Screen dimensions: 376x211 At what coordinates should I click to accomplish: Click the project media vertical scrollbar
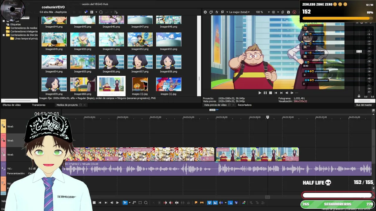(199, 56)
